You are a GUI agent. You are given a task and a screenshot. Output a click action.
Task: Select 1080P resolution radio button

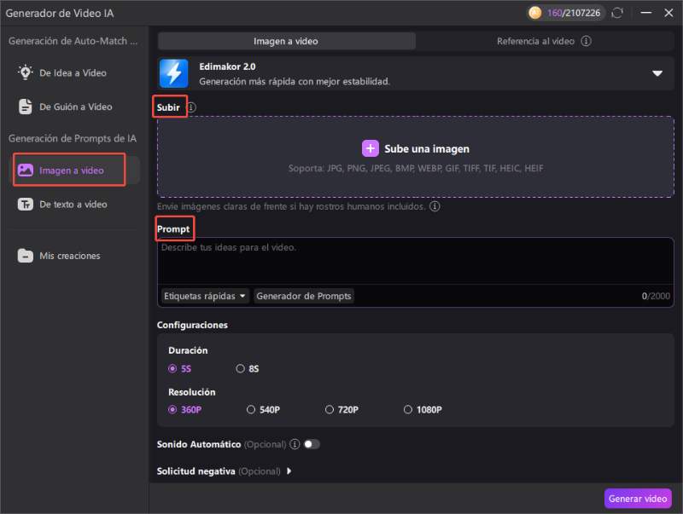click(409, 410)
